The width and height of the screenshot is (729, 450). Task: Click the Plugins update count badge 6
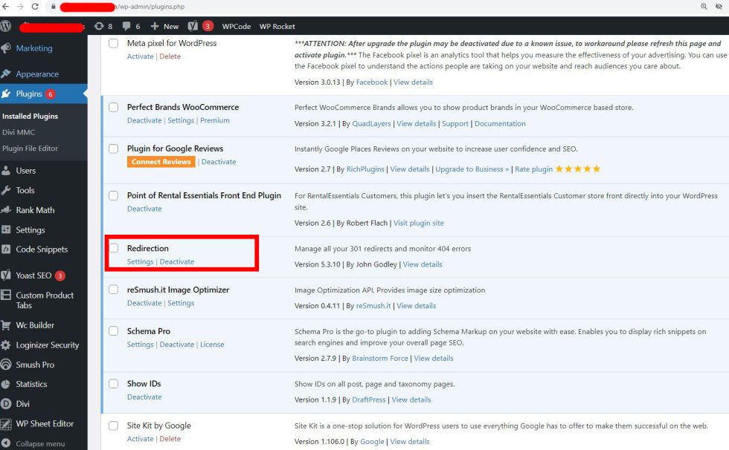click(51, 94)
